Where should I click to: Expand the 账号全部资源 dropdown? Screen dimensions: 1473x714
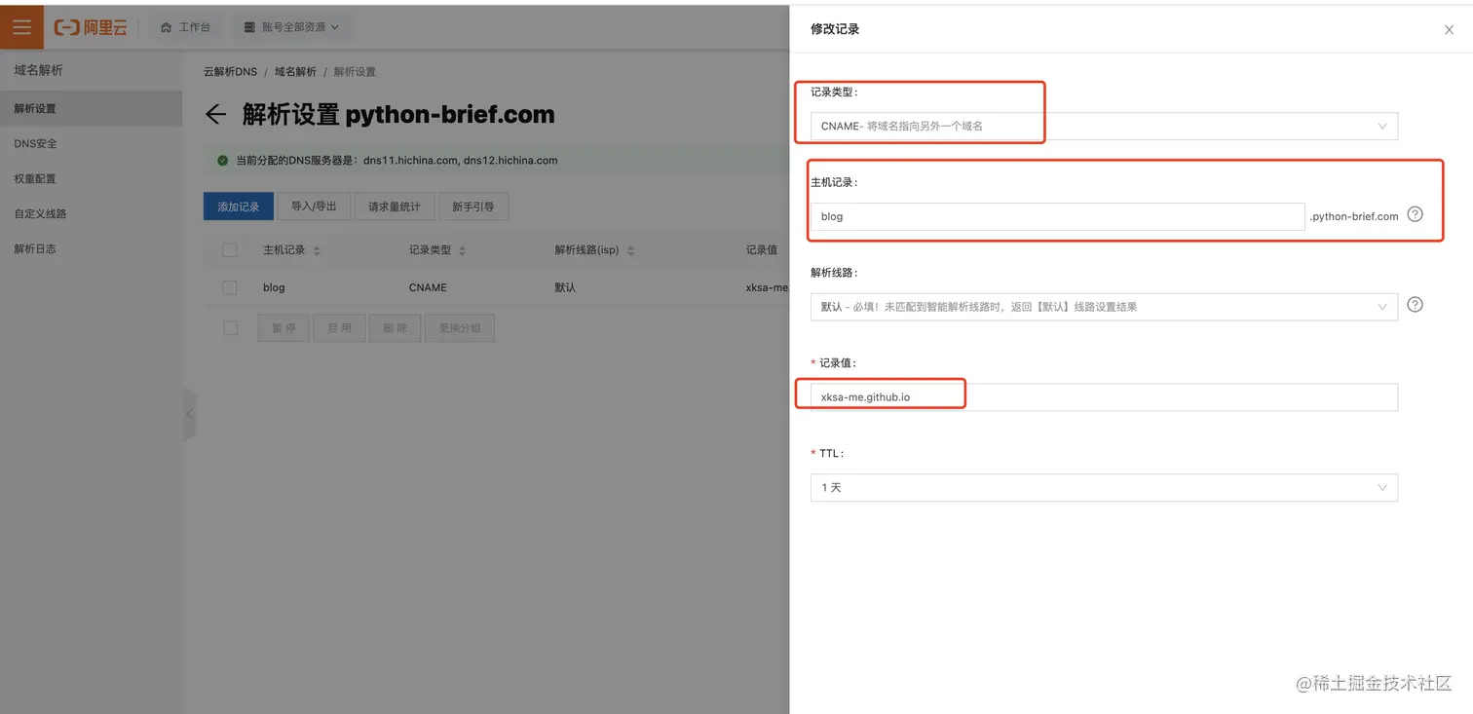(x=291, y=27)
